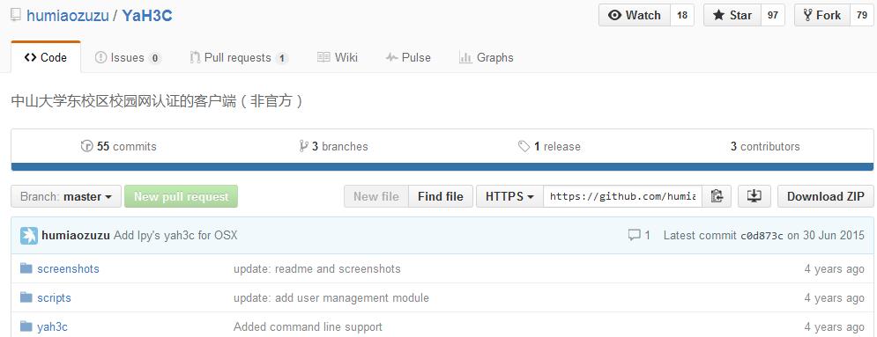Open commit 'Added command line support'
Image resolution: width=877 pixels, height=337 pixels.
[x=308, y=327]
